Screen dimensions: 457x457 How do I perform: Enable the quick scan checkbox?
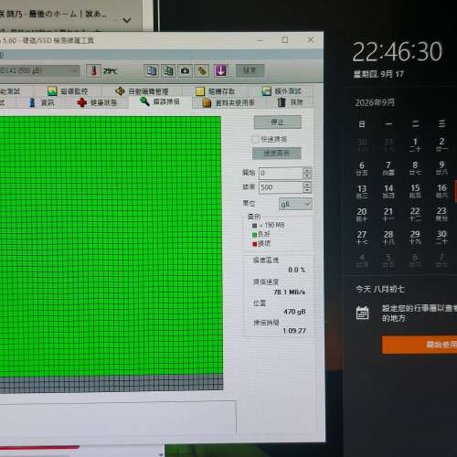click(255, 139)
